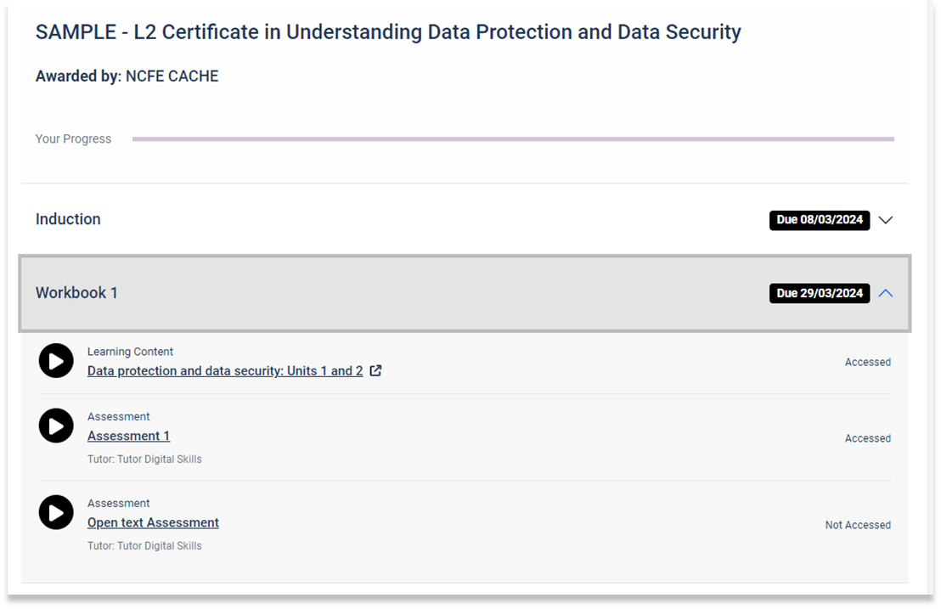Click external link icon after Units 1 and 2
Screen dimensions: 941x609
[375, 371]
